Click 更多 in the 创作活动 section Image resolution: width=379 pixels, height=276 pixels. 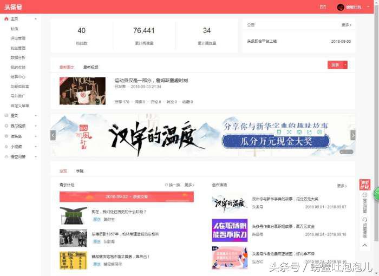pyautogui.click(x=342, y=186)
